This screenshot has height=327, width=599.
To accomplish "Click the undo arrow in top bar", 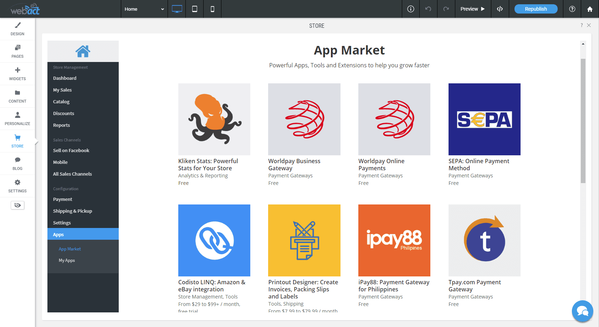I will [428, 9].
